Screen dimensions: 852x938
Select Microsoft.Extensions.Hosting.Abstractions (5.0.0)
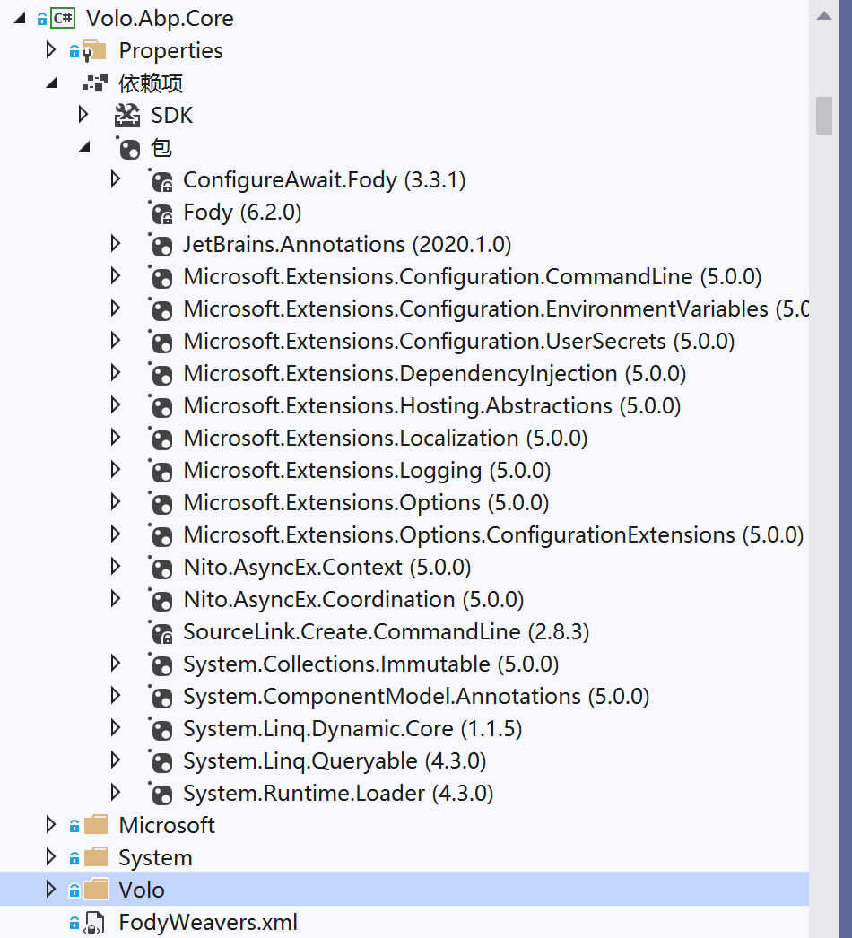click(432, 406)
